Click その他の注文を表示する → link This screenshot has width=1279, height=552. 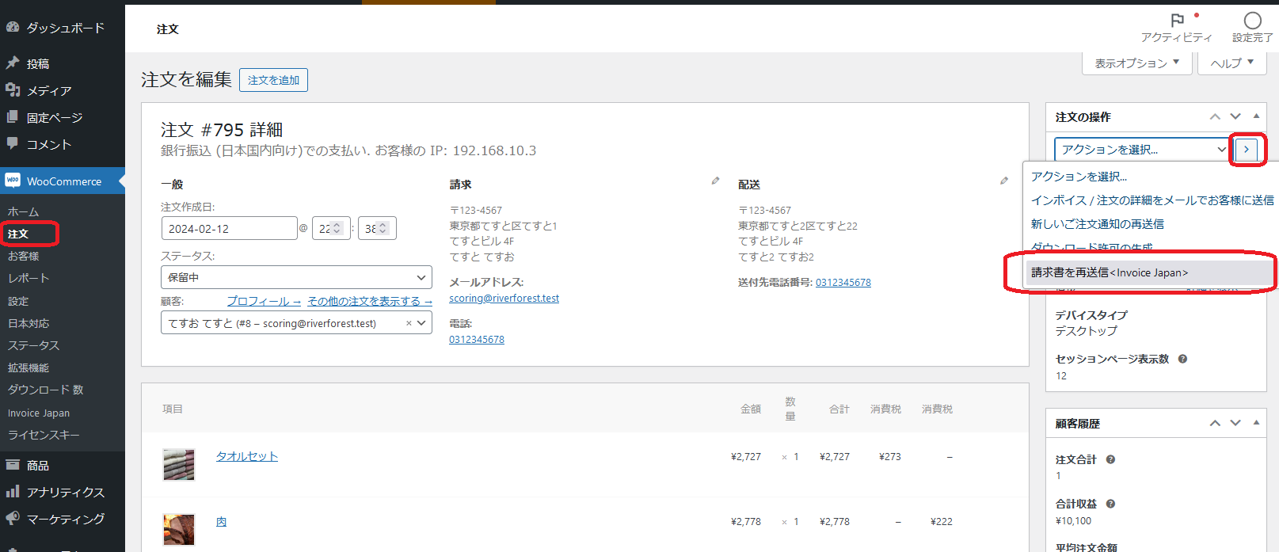pos(370,301)
